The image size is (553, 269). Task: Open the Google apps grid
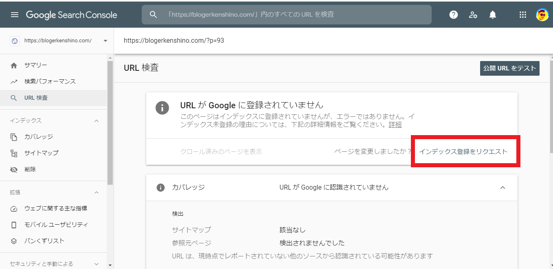point(523,15)
